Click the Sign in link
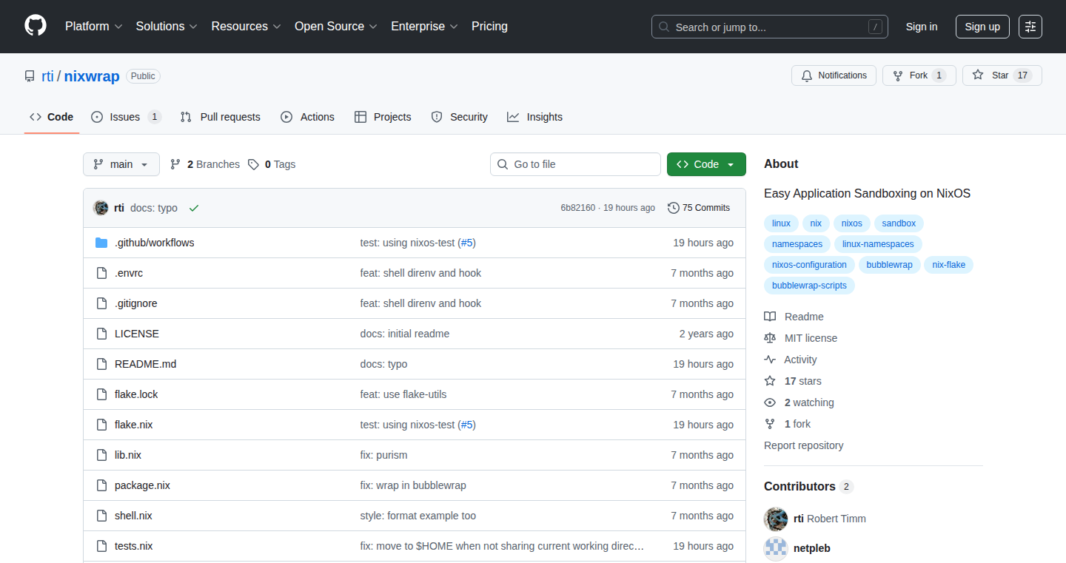 tap(922, 27)
